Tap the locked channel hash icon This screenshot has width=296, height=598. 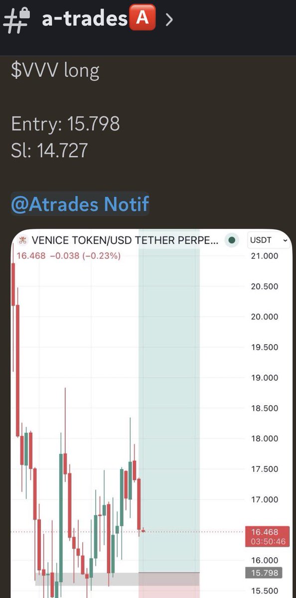[18, 19]
